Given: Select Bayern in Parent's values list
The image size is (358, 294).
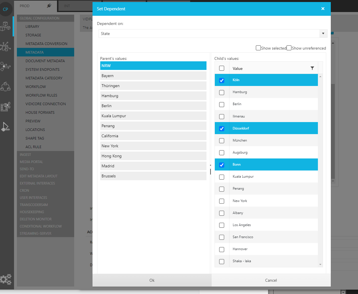Looking at the screenshot, I should (153, 76).
